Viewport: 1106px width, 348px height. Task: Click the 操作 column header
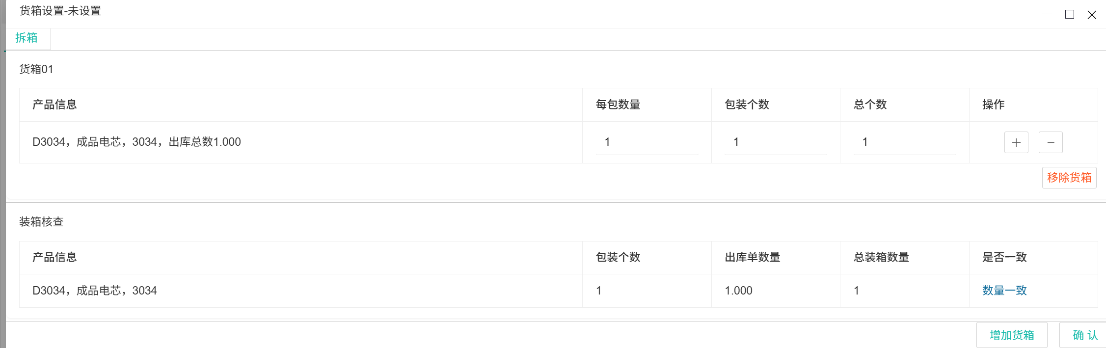click(x=993, y=105)
